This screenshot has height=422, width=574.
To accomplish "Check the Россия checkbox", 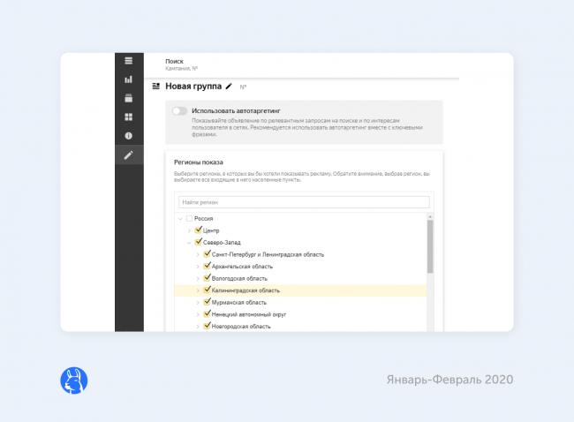I will tap(189, 218).
